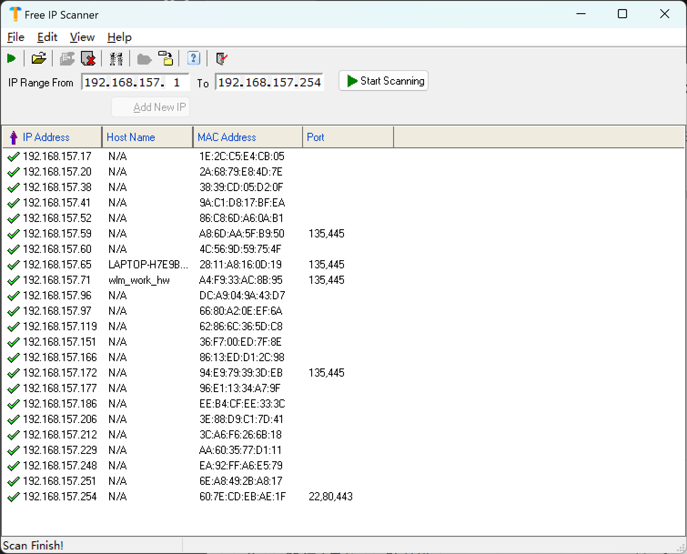The image size is (687, 554).
Task: Click the green play scan toolbar icon
Action: point(12,59)
